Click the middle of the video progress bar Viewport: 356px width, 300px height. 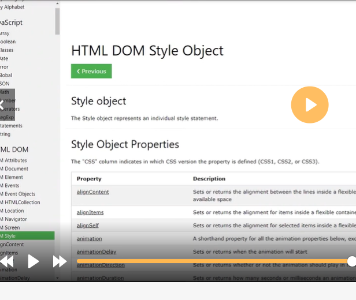[214, 261]
